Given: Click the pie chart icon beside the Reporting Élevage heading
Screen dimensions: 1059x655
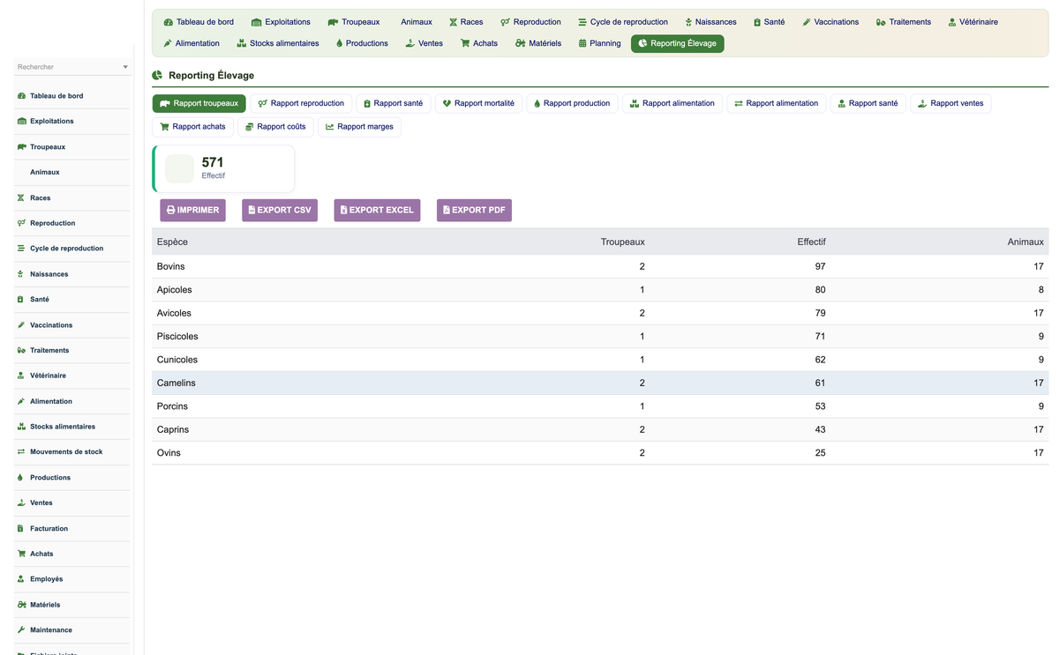Looking at the screenshot, I should click(157, 76).
